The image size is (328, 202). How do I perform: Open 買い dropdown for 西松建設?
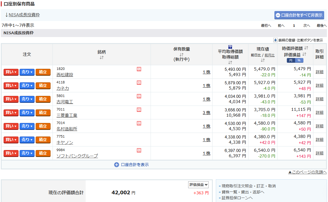tap(11, 72)
